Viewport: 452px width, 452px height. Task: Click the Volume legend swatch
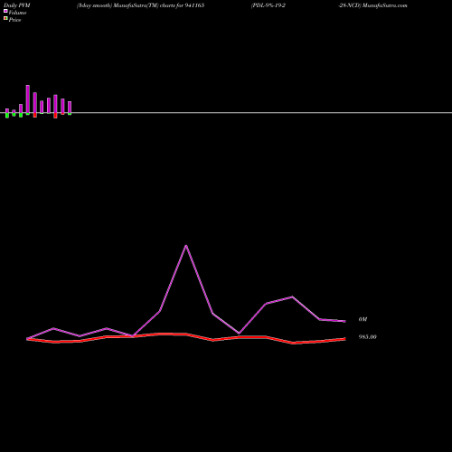(x=5, y=11)
